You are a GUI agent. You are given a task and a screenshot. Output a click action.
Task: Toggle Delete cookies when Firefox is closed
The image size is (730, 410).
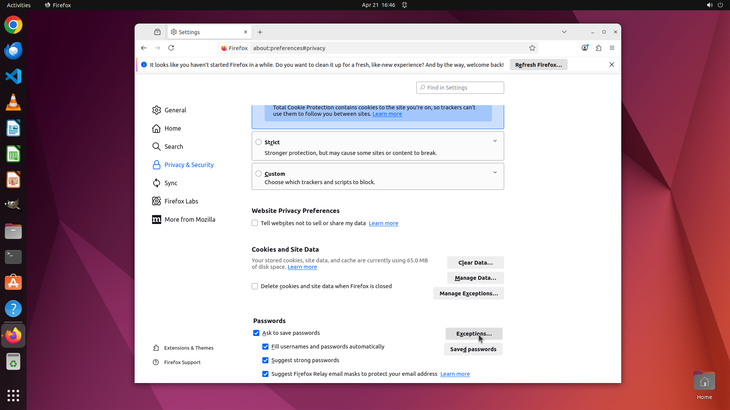[255, 286]
